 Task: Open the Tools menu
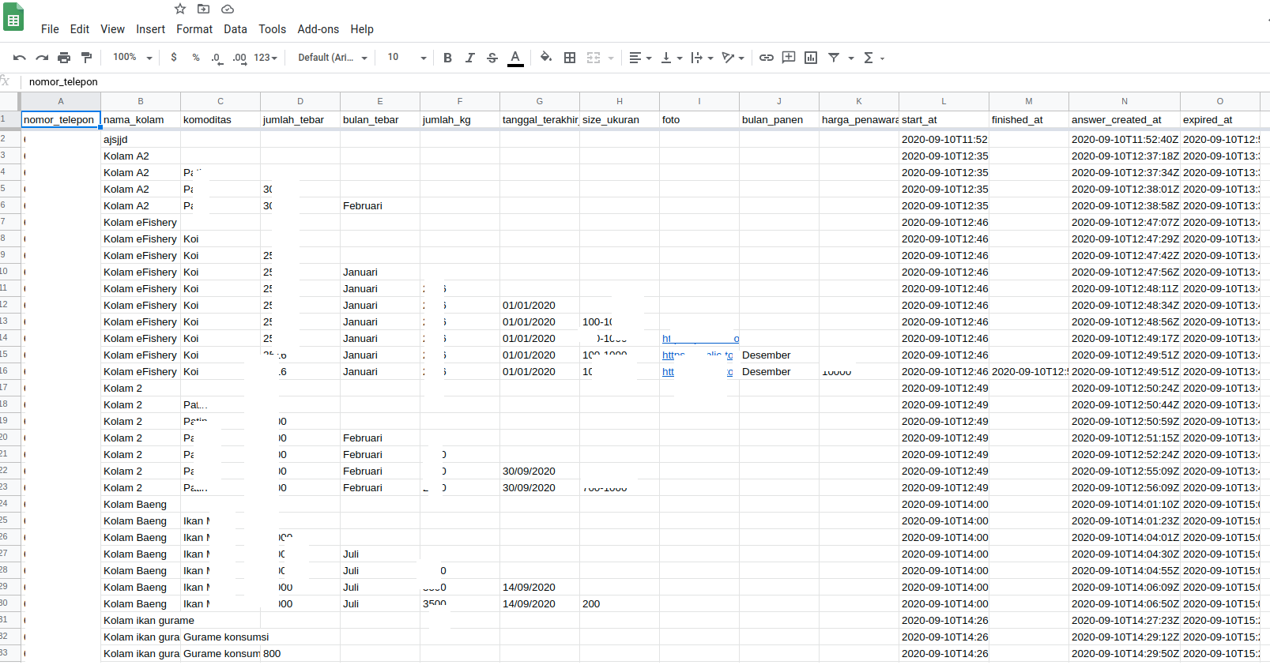click(273, 29)
